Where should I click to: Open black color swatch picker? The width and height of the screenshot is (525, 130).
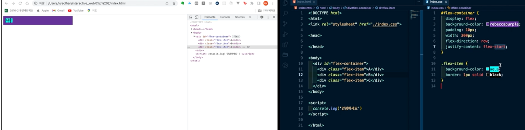[x=487, y=75]
